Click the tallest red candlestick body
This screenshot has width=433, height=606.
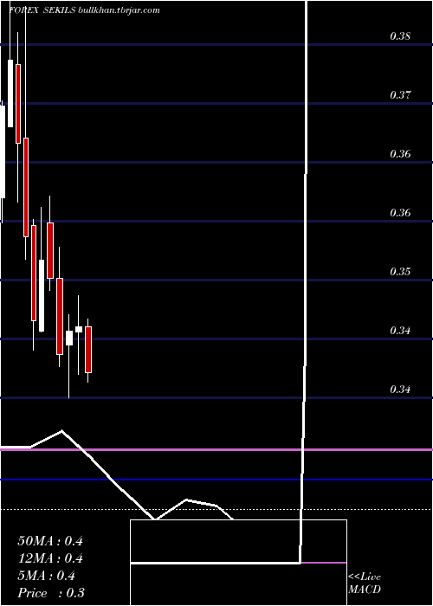(26, 187)
